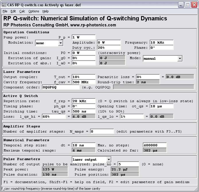199x192 pixels.
Task: Click the Pump power P_p field
Action: (x=83, y=37)
